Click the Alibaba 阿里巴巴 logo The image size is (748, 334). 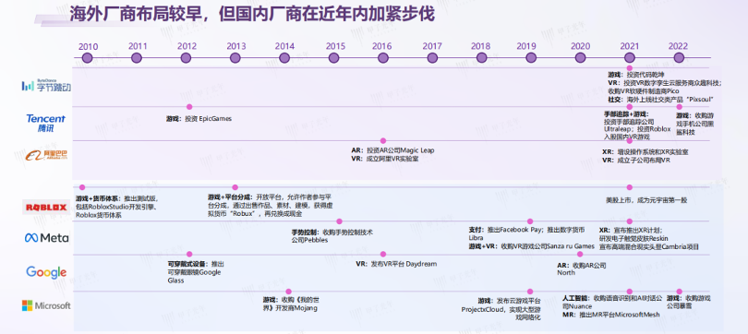pos(47,155)
